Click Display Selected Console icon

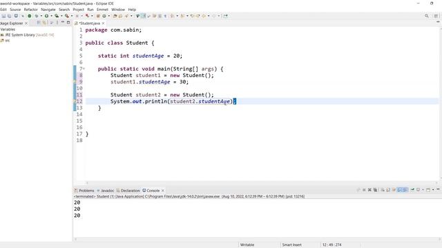point(418,190)
